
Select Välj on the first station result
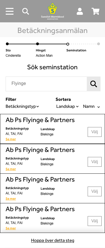click(95, 132)
